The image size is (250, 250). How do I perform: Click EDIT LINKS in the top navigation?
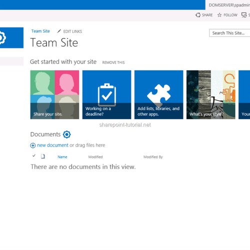72,31
